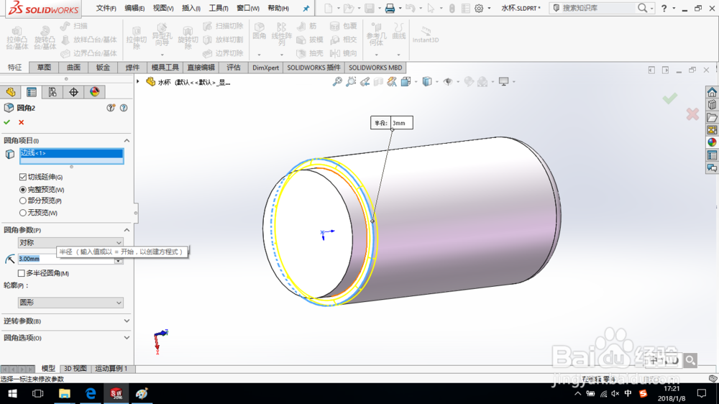The image size is (719, 404).
Task: Open the 插入(I) Insert menu
Action: tap(191, 8)
